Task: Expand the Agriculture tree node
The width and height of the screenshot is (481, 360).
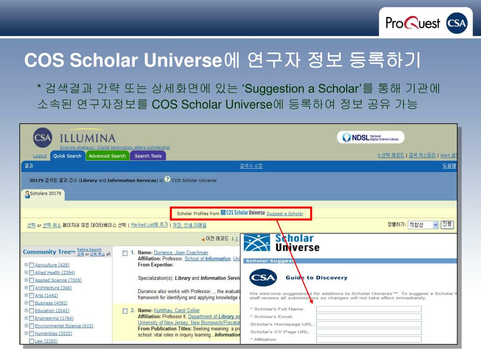Action: 26,265
